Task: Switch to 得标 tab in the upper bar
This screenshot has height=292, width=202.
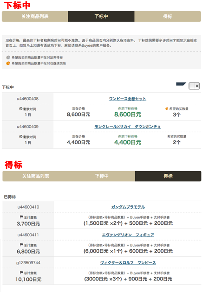Action: pyautogui.click(x=168, y=16)
